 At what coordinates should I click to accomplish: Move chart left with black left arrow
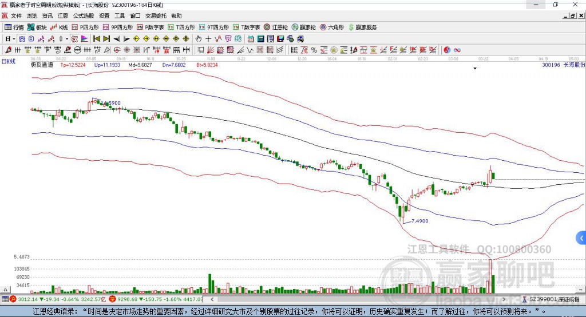117,39
